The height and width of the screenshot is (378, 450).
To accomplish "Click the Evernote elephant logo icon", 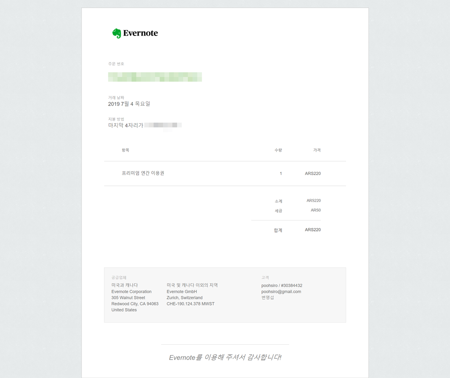I will pyautogui.click(x=117, y=33).
